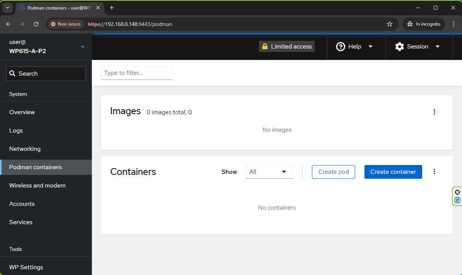Click the Create pod button

pyautogui.click(x=333, y=172)
